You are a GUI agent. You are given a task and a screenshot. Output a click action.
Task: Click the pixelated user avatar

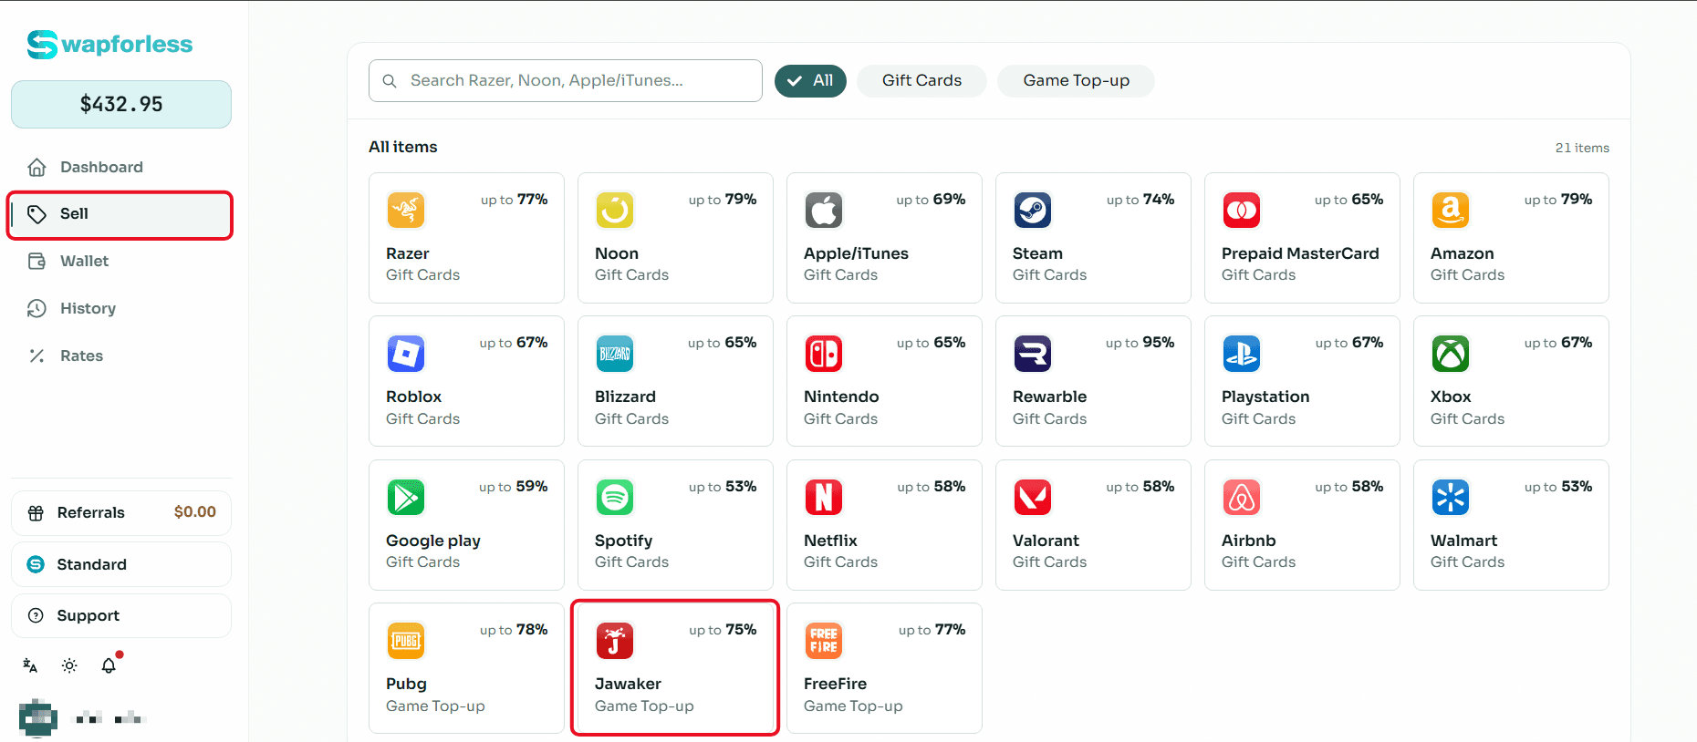click(x=37, y=718)
